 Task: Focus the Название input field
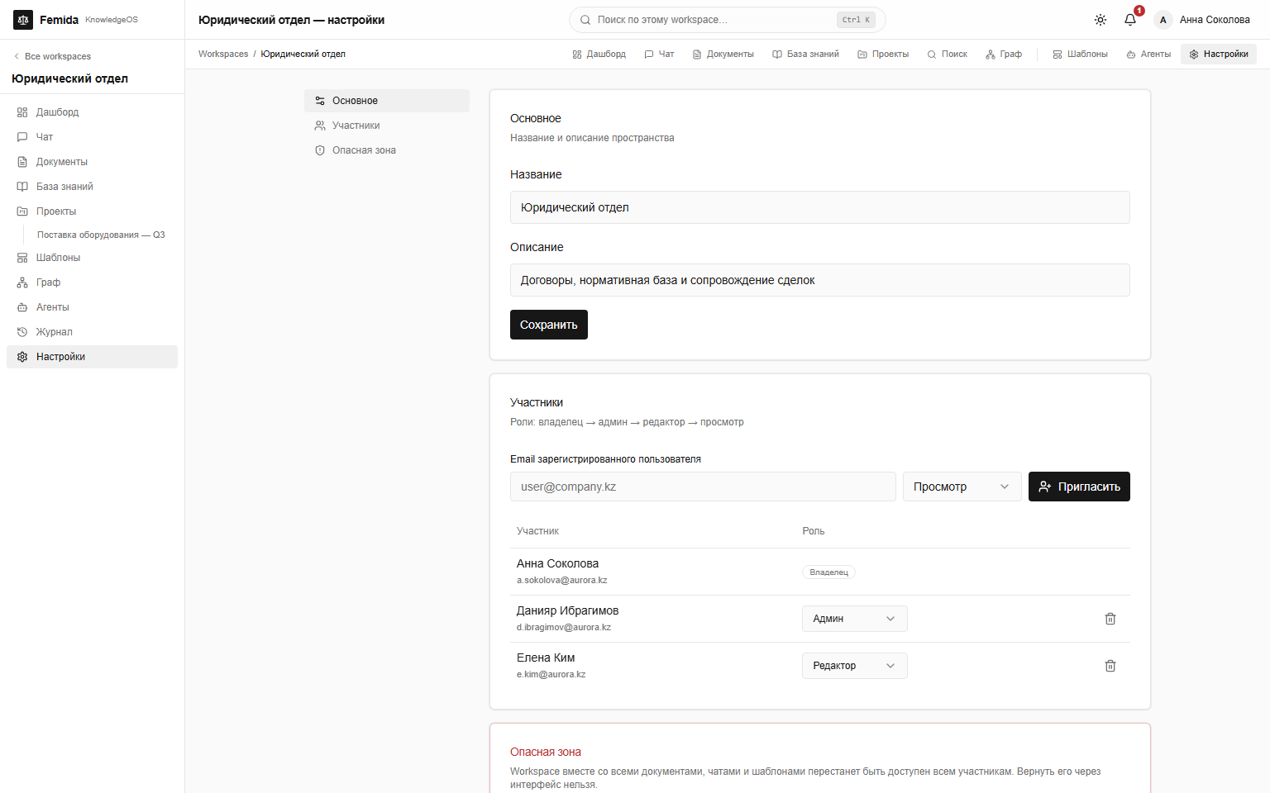tap(820, 207)
